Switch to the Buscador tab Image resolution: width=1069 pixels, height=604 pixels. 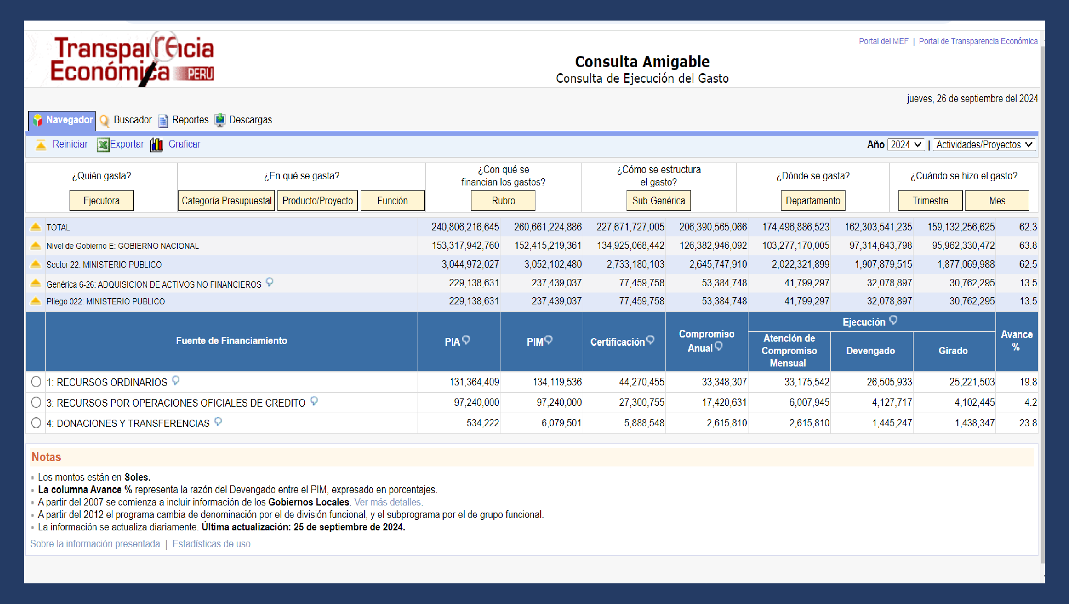(x=126, y=120)
